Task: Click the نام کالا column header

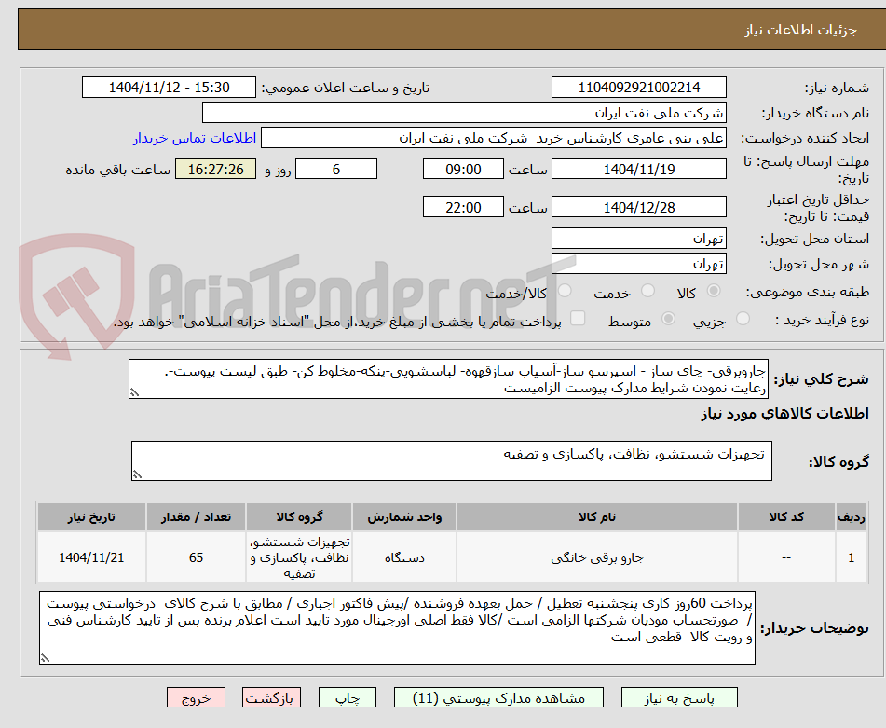Action: coord(596,517)
